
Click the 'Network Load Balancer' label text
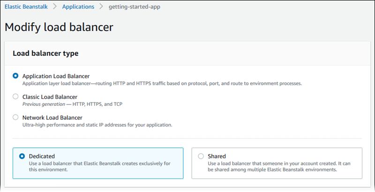point(52,117)
